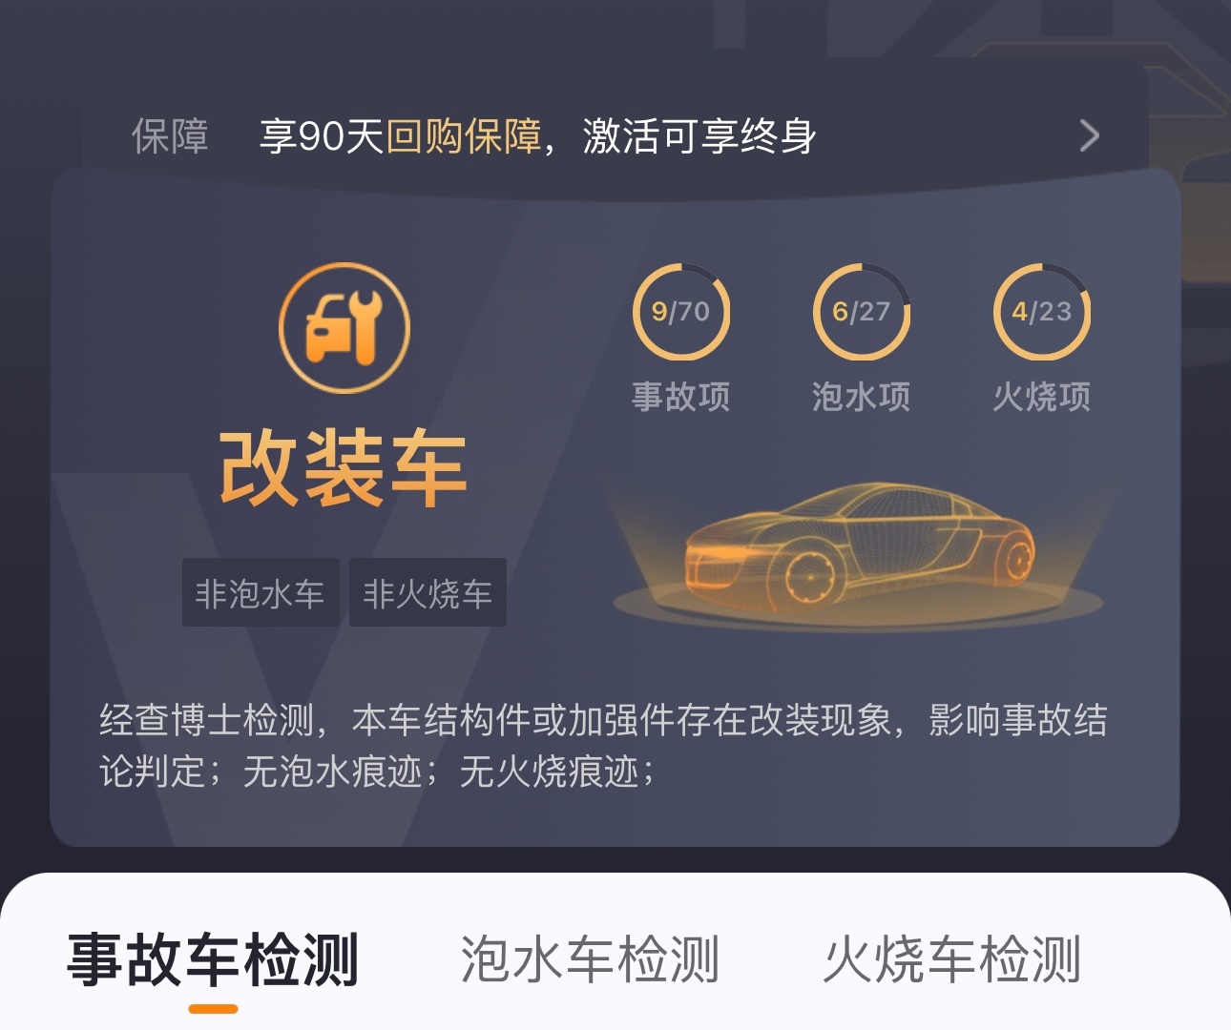The height and width of the screenshot is (1030, 1231).
Task: Open the 回购保障 highlighted link
Action: tap(464, 136)
